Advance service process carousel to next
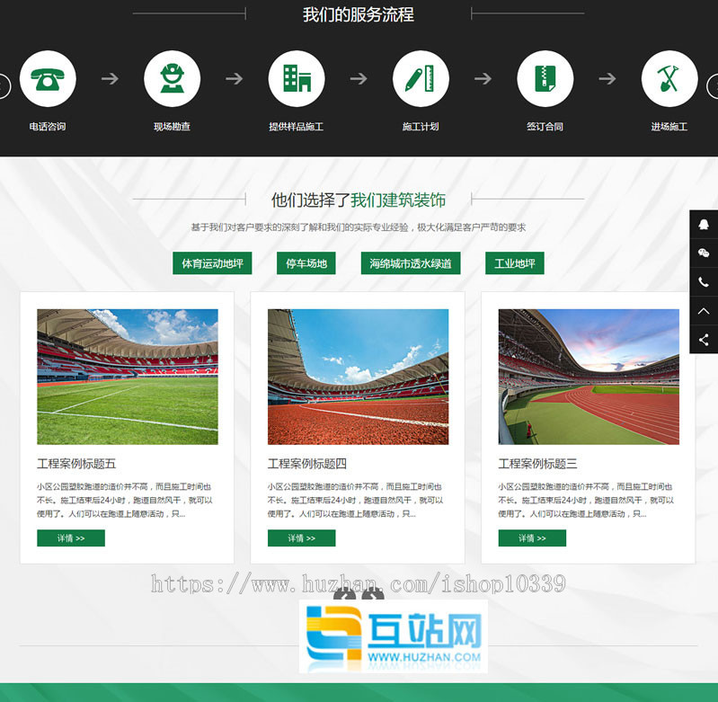The image size is (718, 702). click(x=714, y=86)
